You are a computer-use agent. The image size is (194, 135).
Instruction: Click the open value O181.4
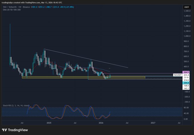click(x=34, y=7)
